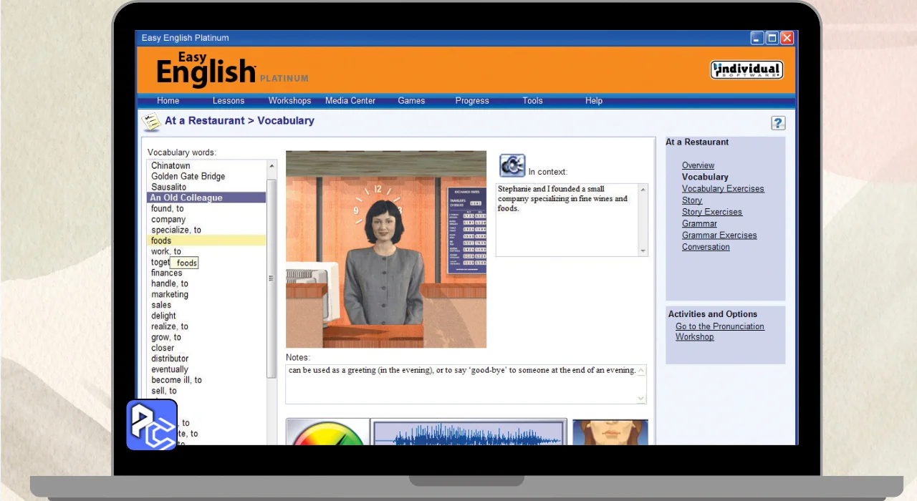Open the Workshops menu
This screenshot has height=501, width=917.
coord(289,101)
